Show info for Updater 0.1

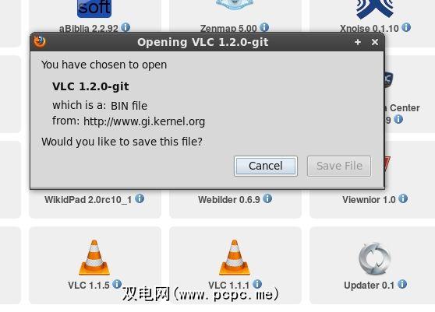coord(402,284)
